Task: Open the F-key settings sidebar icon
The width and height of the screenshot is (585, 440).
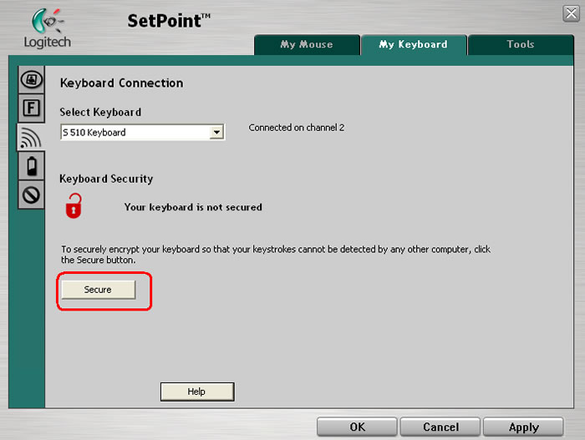Action: point(32,109)
